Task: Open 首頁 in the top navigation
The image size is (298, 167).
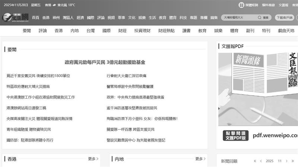Action: pos(35,17)
